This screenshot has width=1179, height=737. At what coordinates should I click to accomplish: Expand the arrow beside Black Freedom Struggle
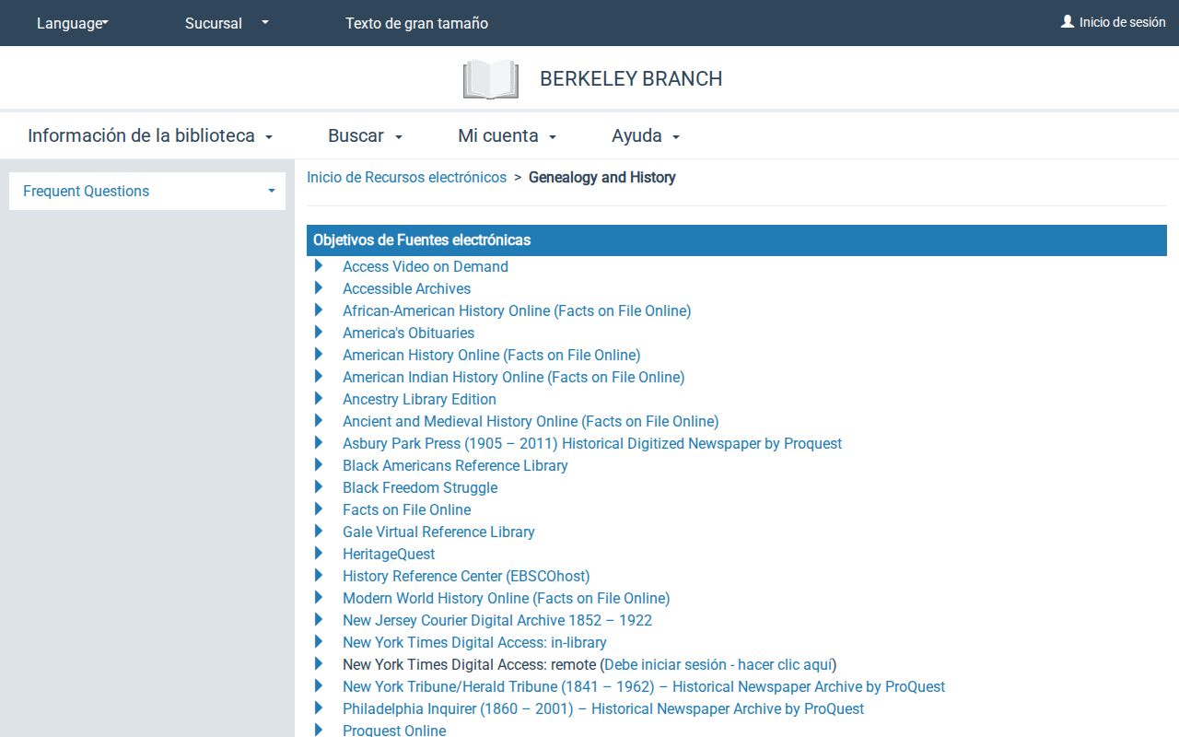tap(319, 486)
